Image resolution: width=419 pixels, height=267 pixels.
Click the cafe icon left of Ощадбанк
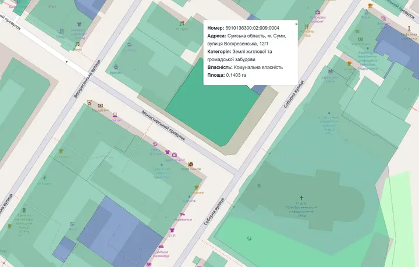pos(89,102)
